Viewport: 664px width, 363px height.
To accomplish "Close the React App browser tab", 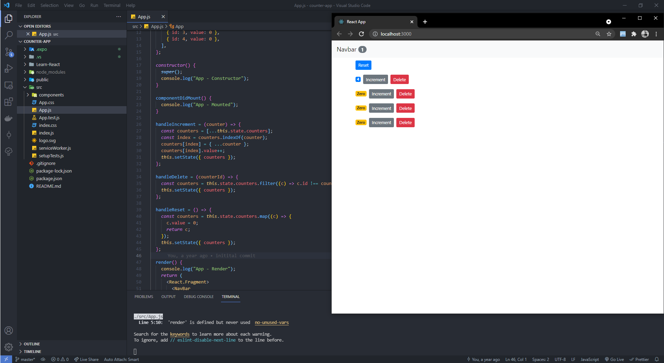I will pyautogui.click(x=412, y=22).
